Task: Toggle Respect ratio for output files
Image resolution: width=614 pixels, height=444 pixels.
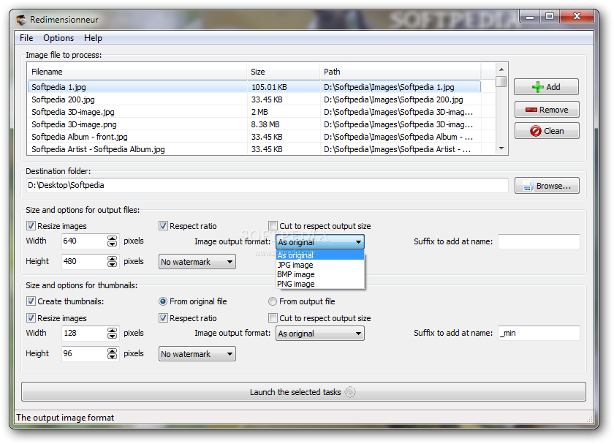Action: [x=163, y=226]
